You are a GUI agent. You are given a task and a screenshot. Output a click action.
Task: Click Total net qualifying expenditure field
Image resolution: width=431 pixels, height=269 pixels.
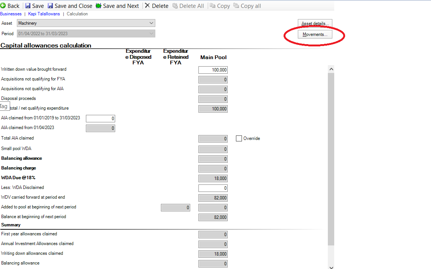coord(213,109)
